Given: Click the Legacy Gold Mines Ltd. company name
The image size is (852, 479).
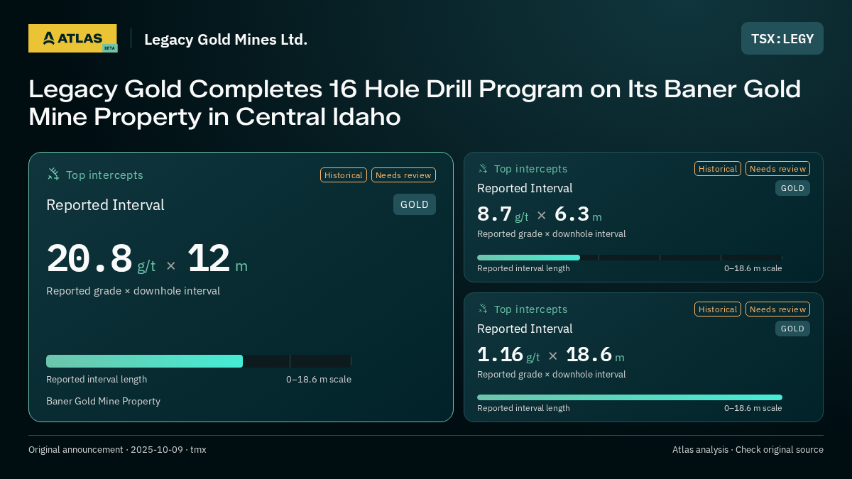Looking at the screenshot, I should [x=226, y=39].
